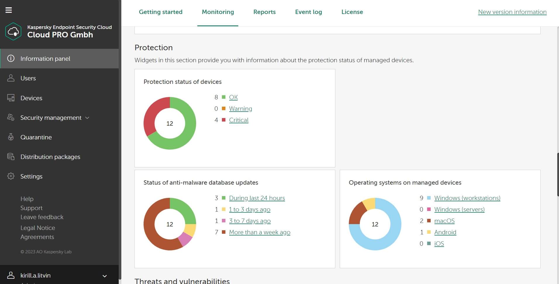
Task: Select the Distribution packages icon
Action: tap(11, 157)
